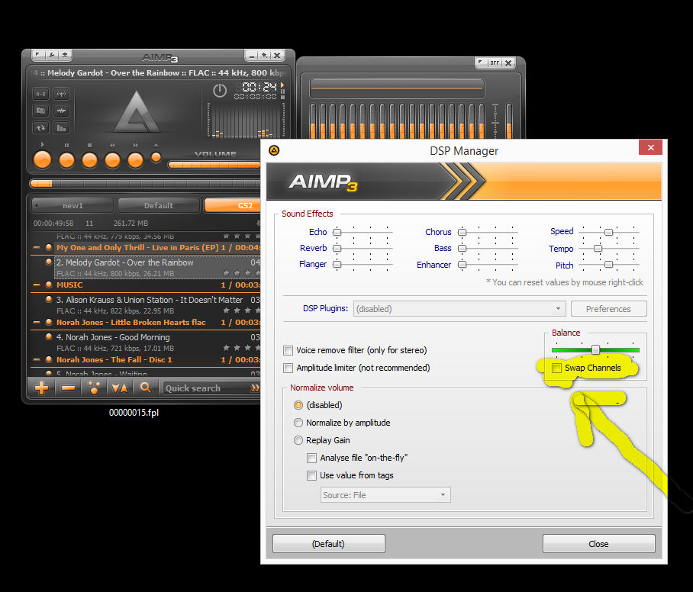Click the magnifier search icon in playlist

point(145,388)
